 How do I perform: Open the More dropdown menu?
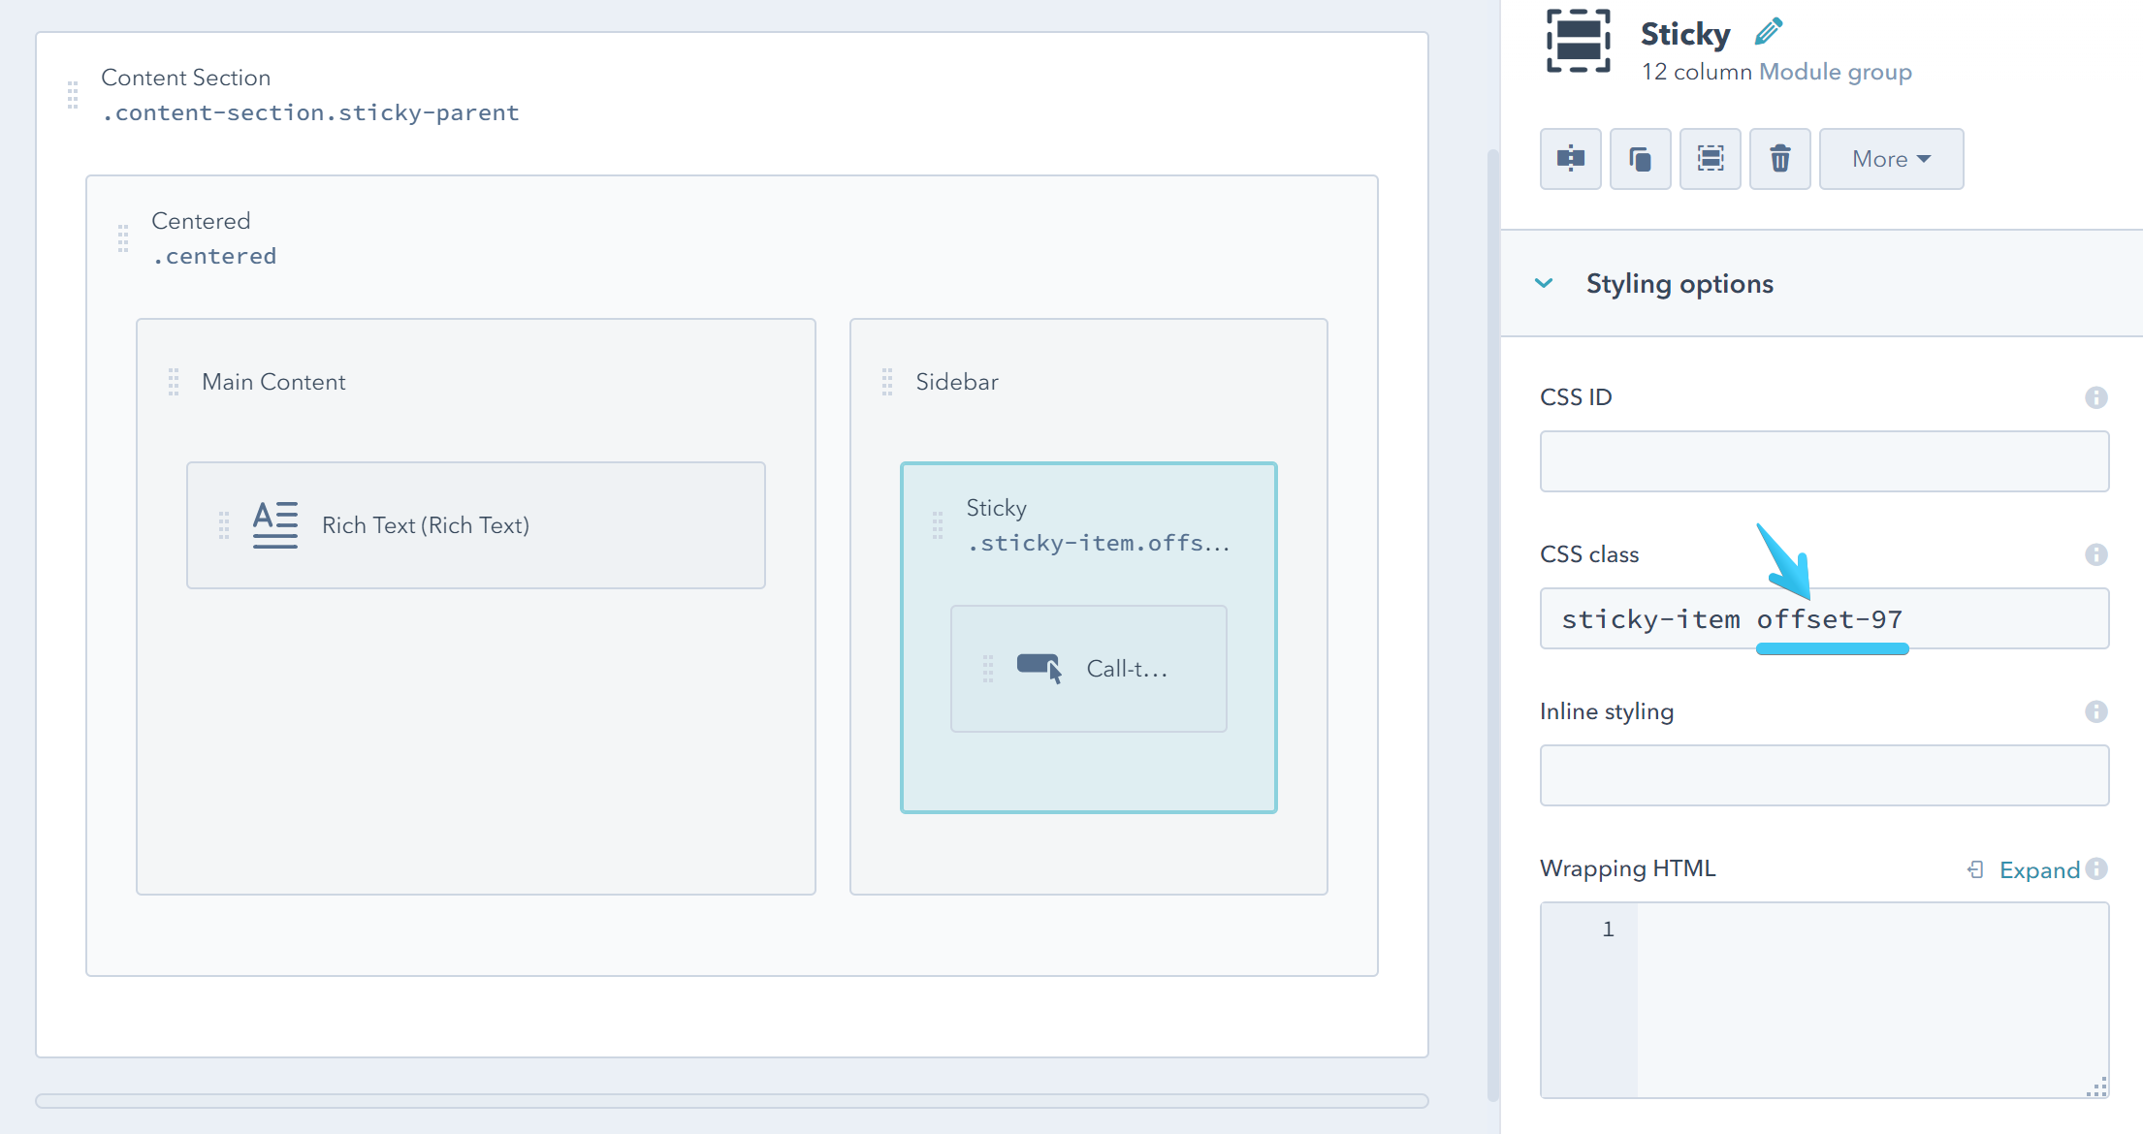pos(1890,159)
